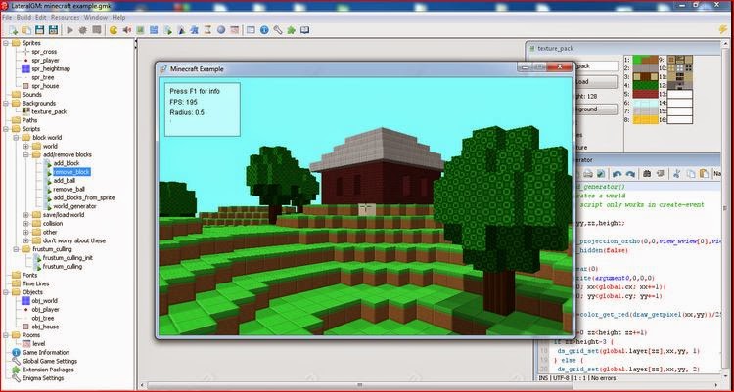Select the yellow texture row 8
Viewport: 734px width, 392px height.
(x=645, y=120)
